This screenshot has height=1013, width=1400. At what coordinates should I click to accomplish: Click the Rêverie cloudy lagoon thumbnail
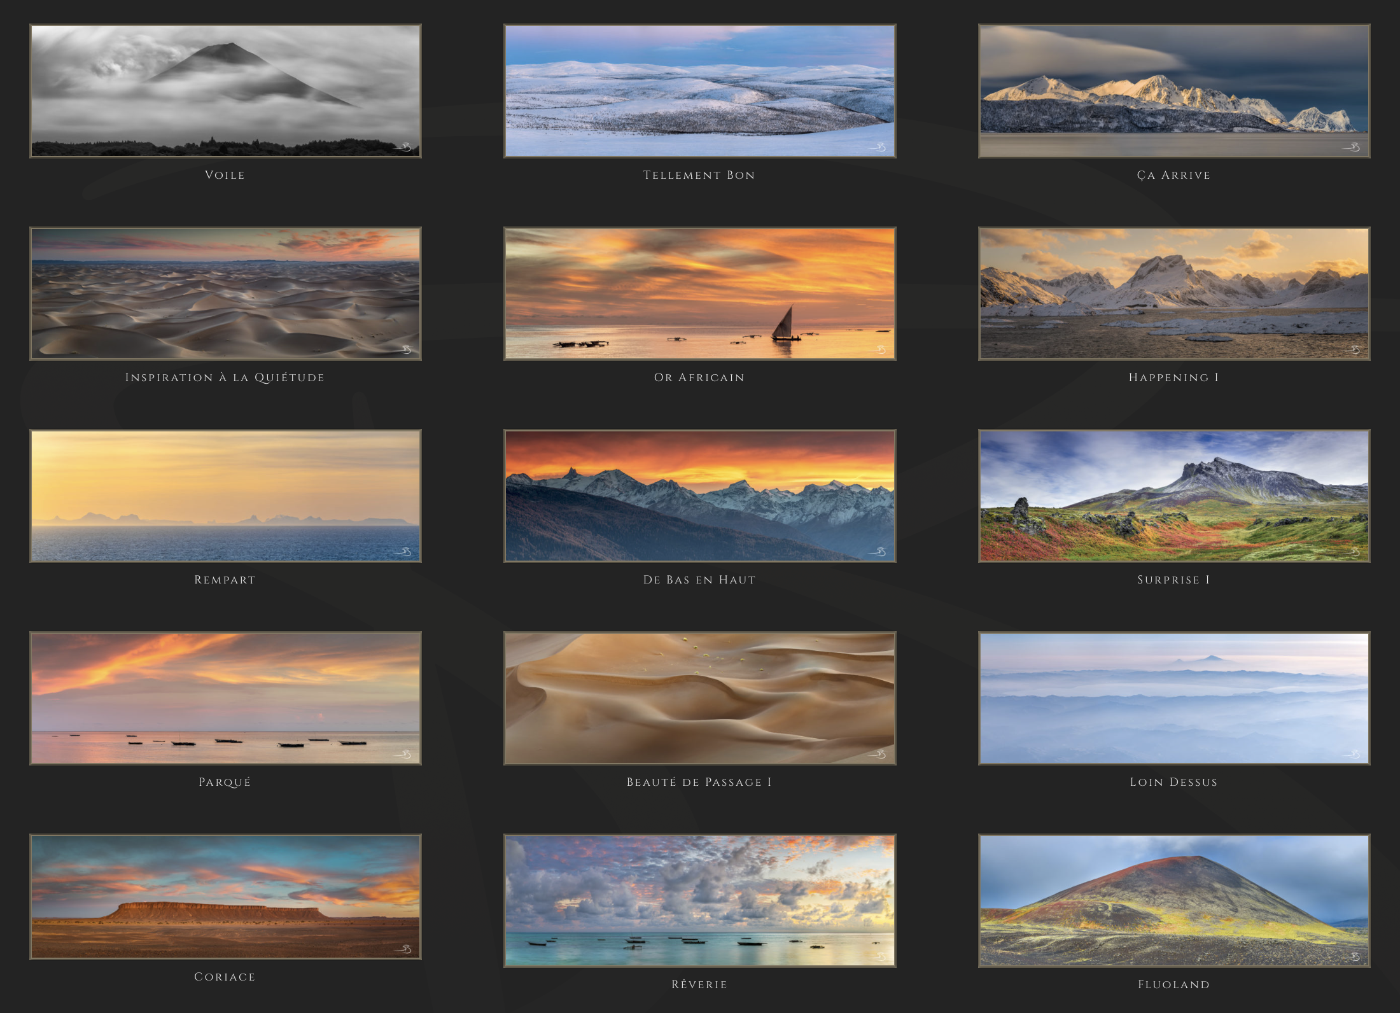[699, 900]
